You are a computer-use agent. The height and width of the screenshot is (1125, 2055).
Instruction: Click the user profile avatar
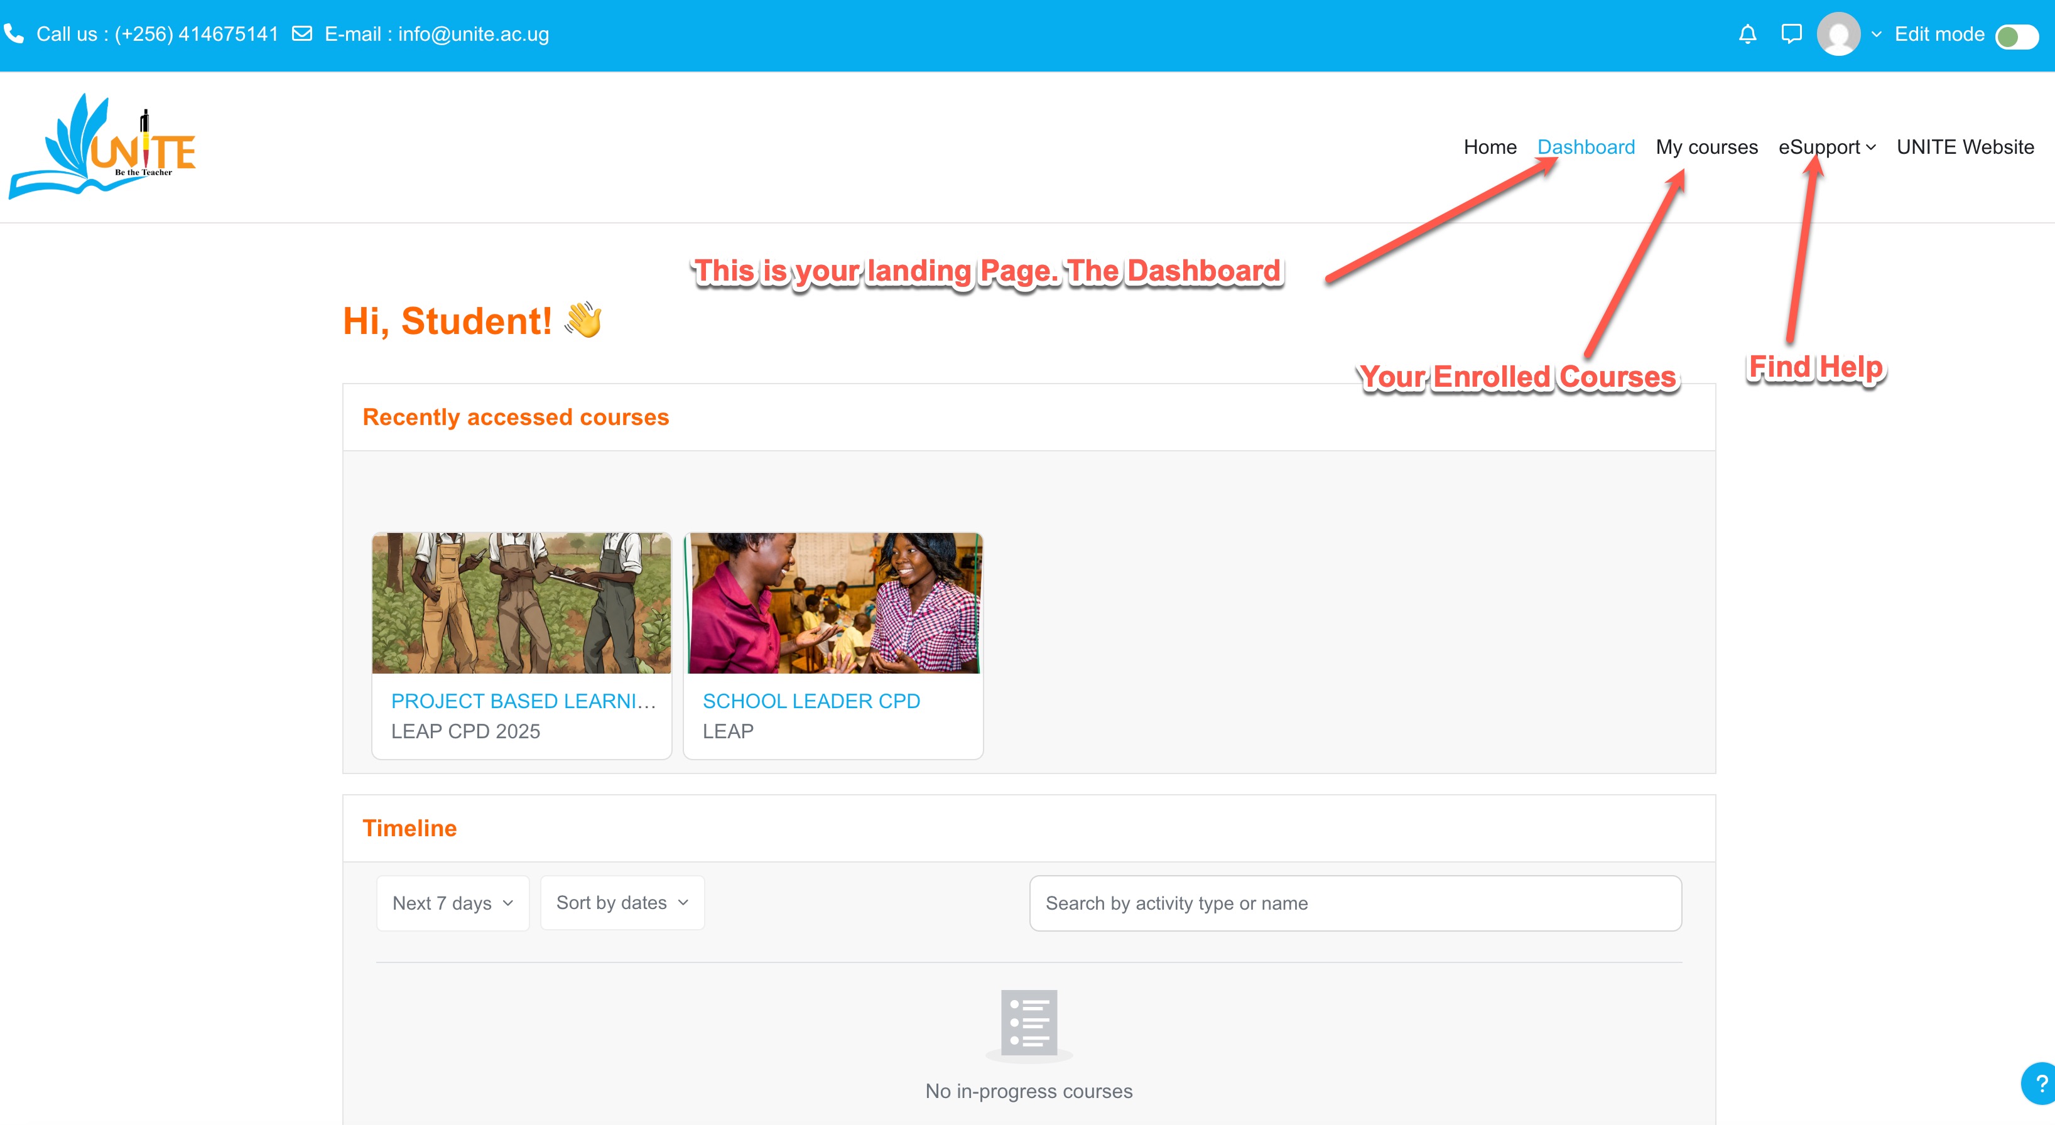(1838, 35)
